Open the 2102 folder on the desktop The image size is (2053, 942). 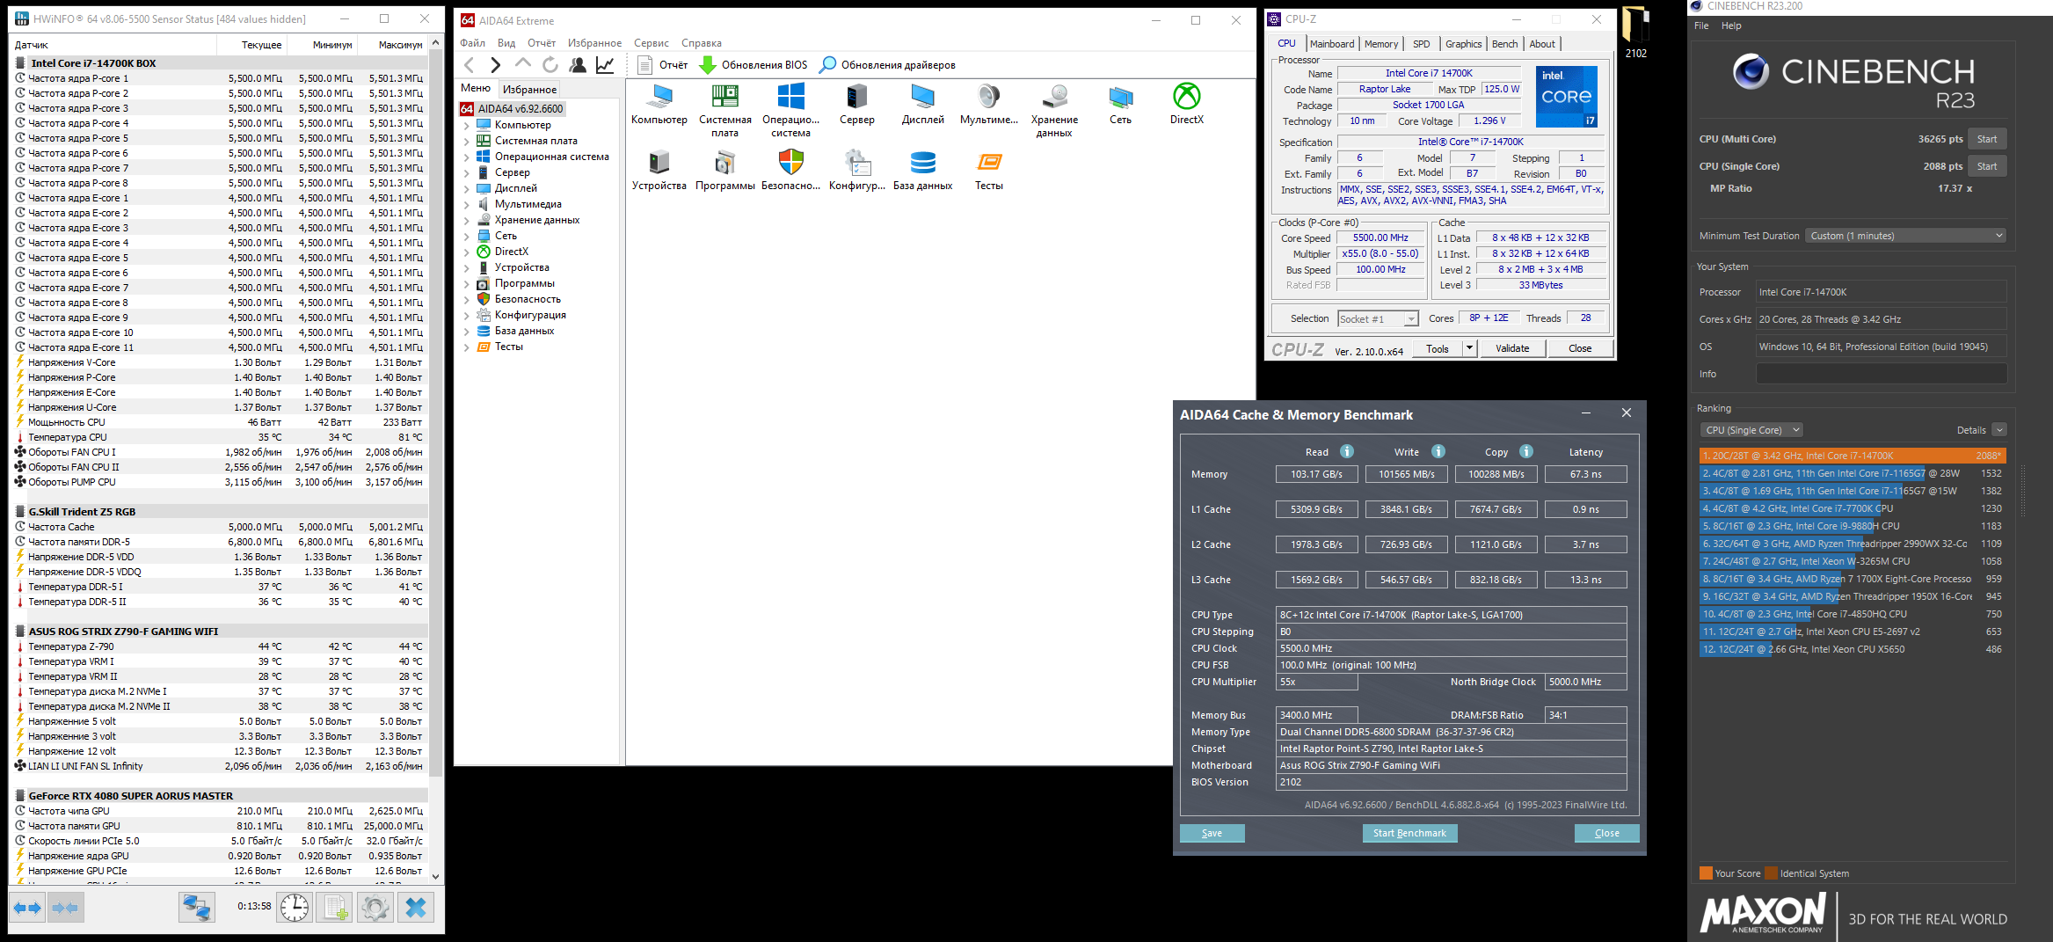[x=1635, y=32]
